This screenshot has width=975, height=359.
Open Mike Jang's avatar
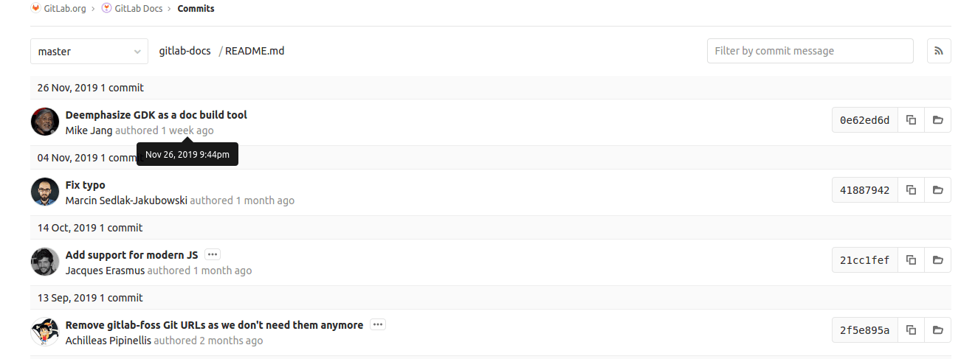45,121
